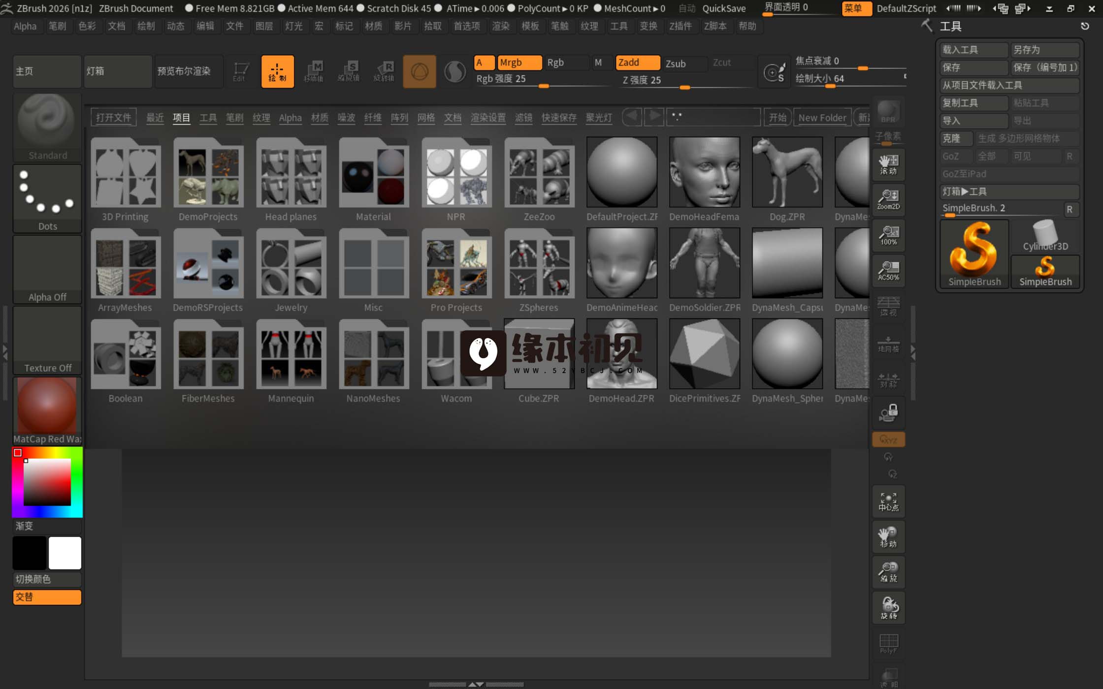Open the Render menu
Image resolution: width=1103 pixels, height=689 pixels.
pyautogui.click(x=500, y=26)
